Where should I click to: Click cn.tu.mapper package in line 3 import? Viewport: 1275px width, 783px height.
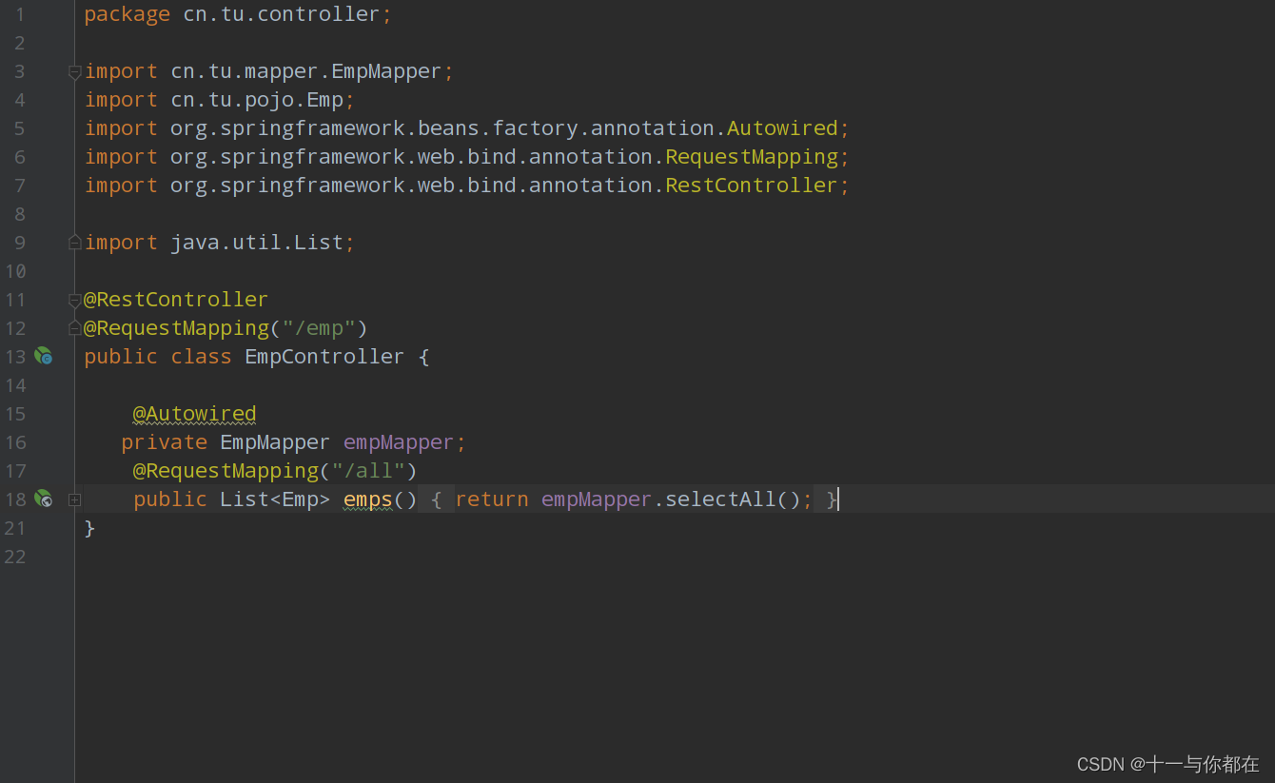tap(245, 71)
